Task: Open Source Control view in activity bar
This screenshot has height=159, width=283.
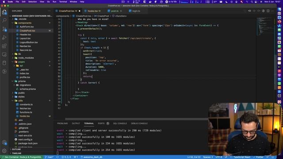Action: click(4, 29)
